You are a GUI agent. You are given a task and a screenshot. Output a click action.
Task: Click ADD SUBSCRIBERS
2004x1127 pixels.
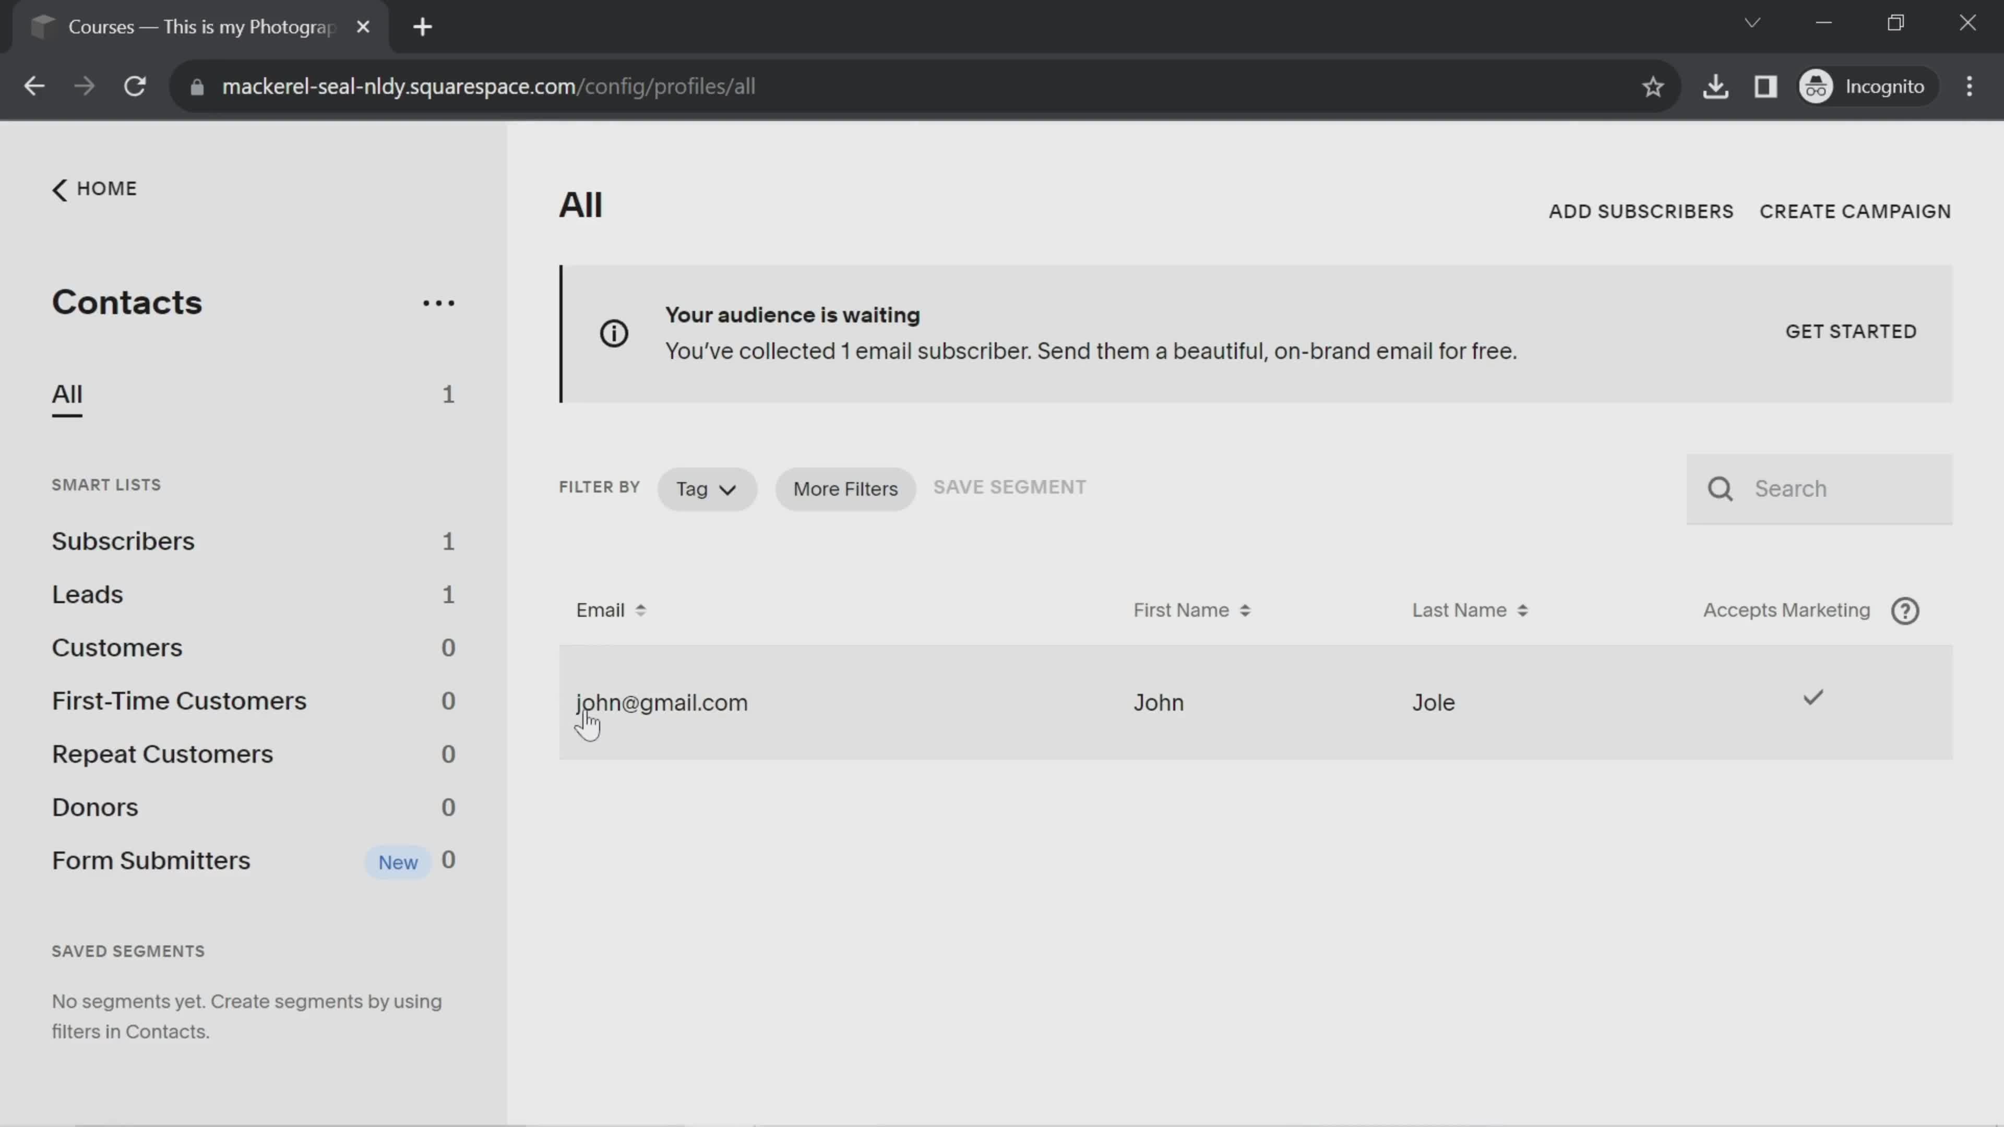click(1641, 211)
